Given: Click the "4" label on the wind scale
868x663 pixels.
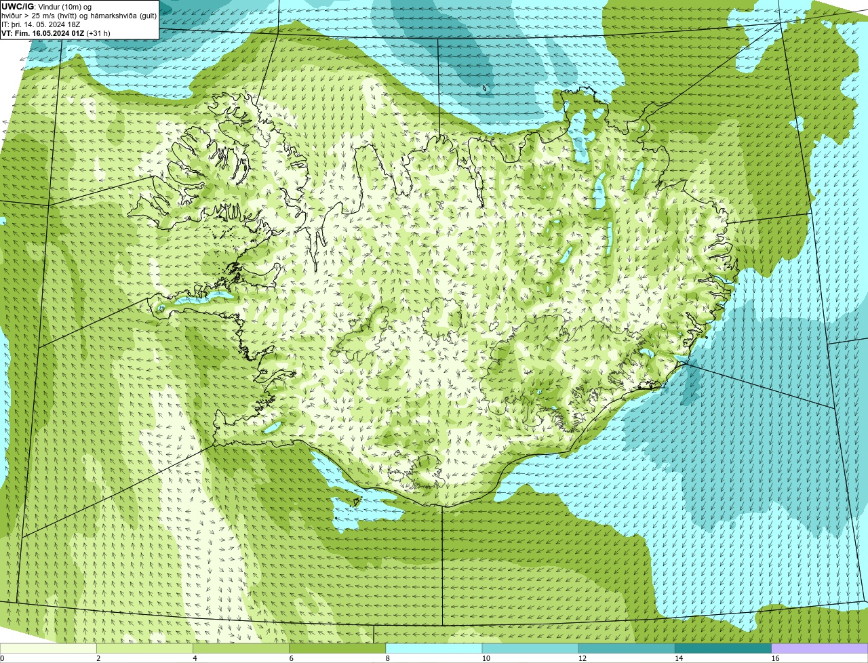Looking at the screenshot, I should click(x=195, y=658).
